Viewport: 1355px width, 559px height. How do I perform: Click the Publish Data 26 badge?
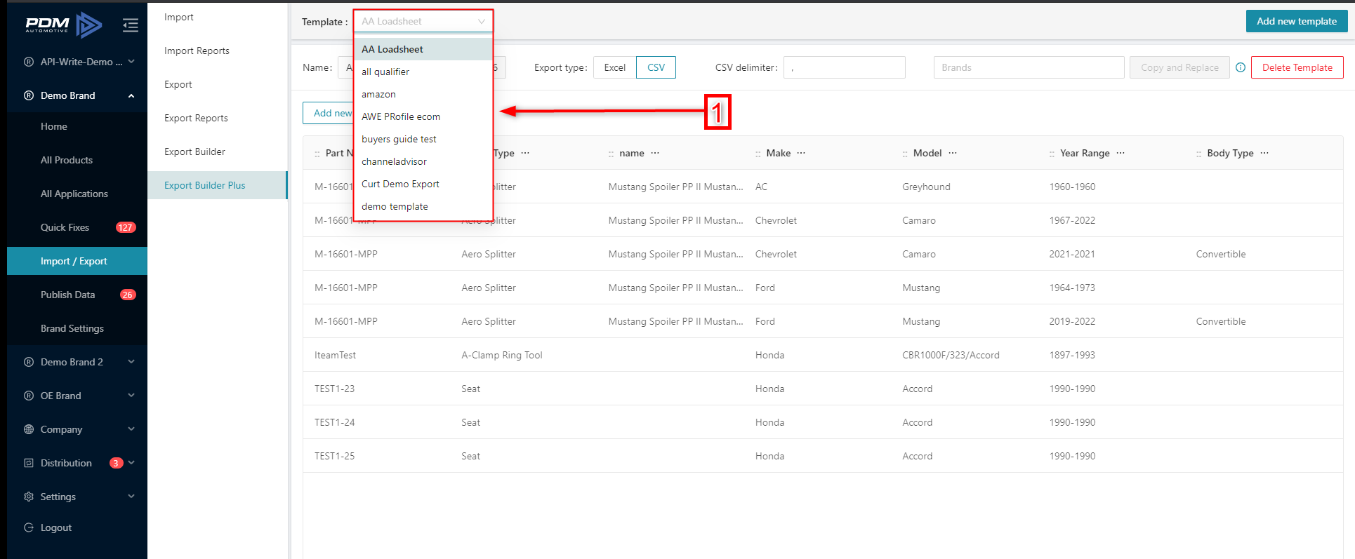(x=128, y=295)
